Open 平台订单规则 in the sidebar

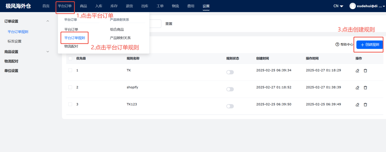click(x=18, y=31)
